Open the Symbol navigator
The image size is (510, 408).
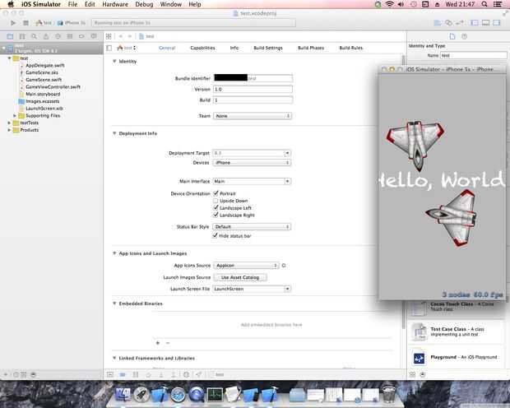22,36
